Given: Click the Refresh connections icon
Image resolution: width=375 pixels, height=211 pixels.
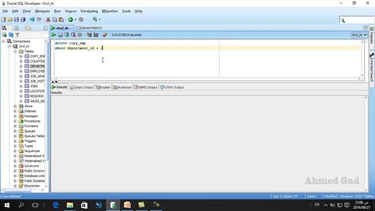Looking at the screenshot, I should pyautogui.click(x=11, y=35).
